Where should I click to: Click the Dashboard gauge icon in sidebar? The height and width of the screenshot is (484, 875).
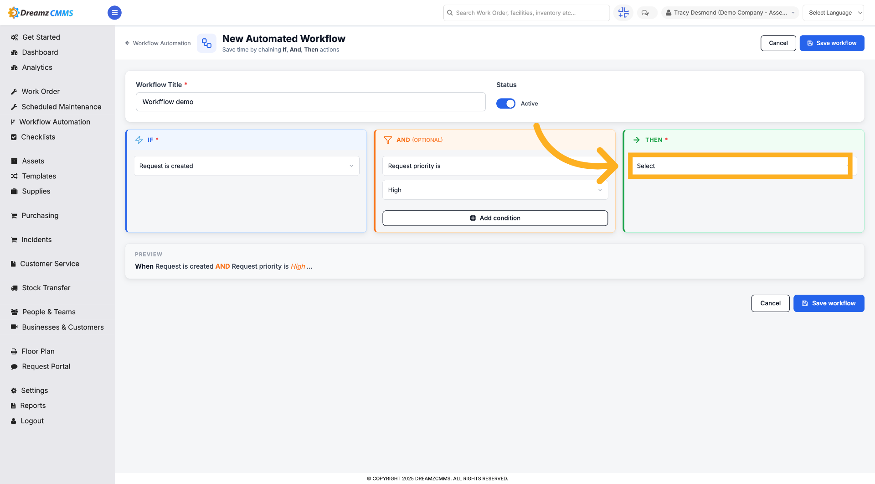coord(14,52)
